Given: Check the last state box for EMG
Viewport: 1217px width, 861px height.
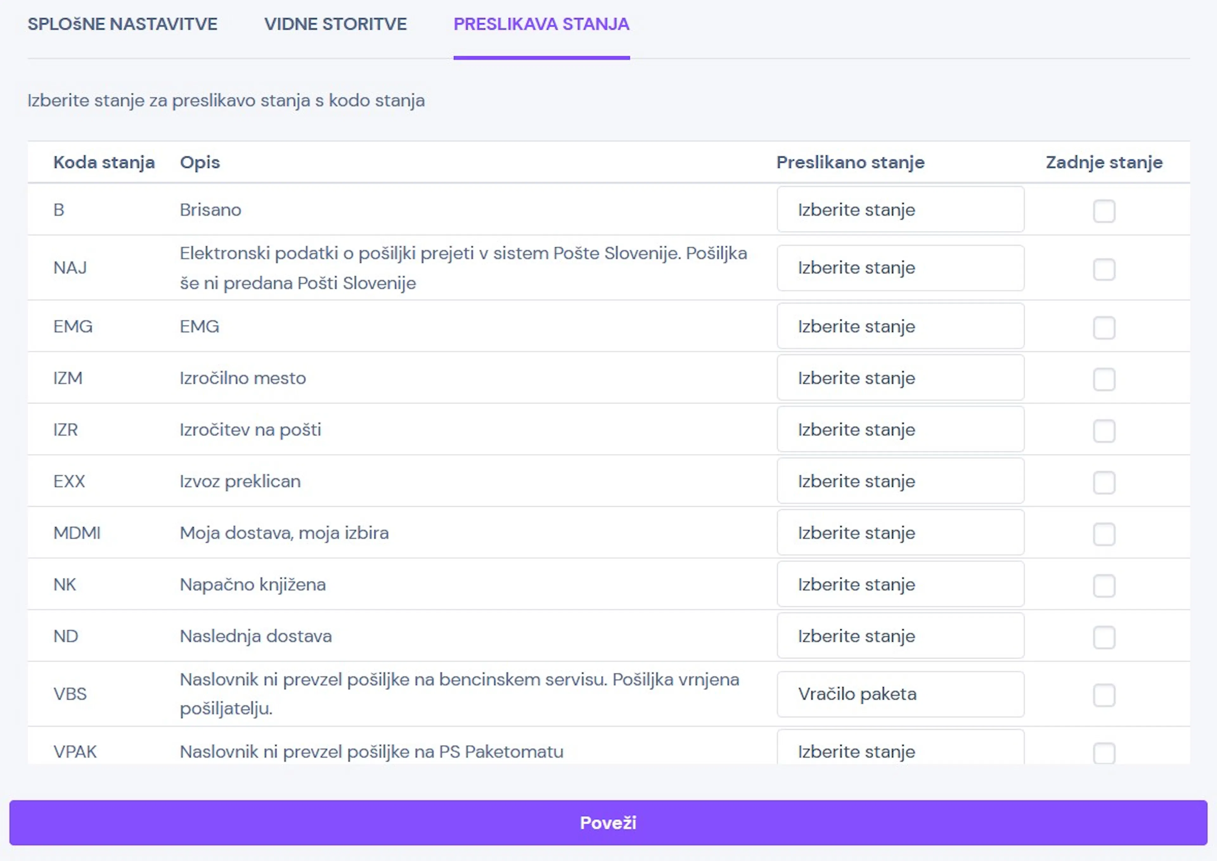Looking at the screenshot, I should 1104,328.
